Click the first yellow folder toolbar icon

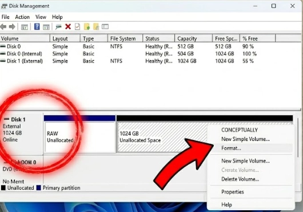87,26
